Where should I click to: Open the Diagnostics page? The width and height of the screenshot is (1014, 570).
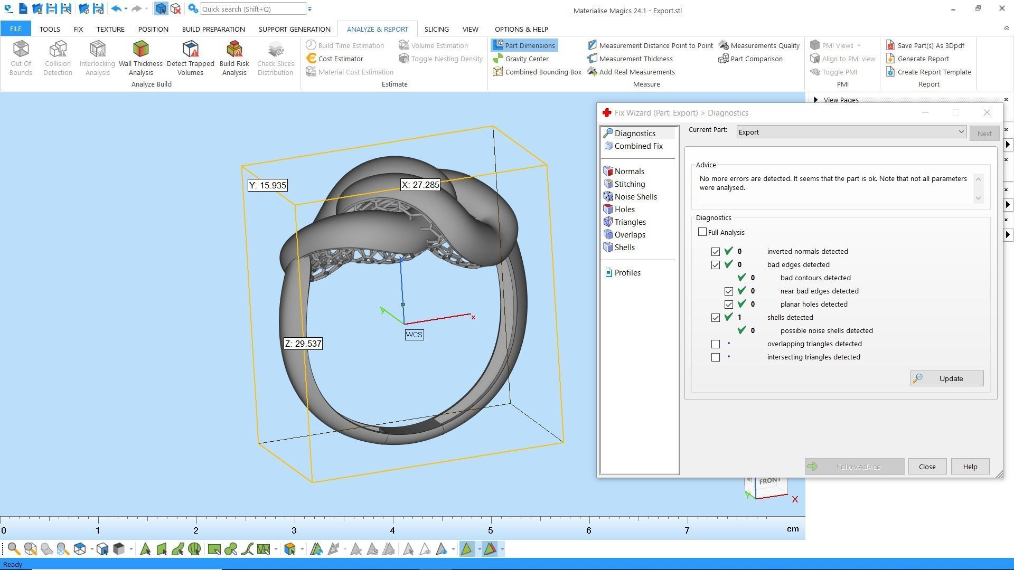630,134
